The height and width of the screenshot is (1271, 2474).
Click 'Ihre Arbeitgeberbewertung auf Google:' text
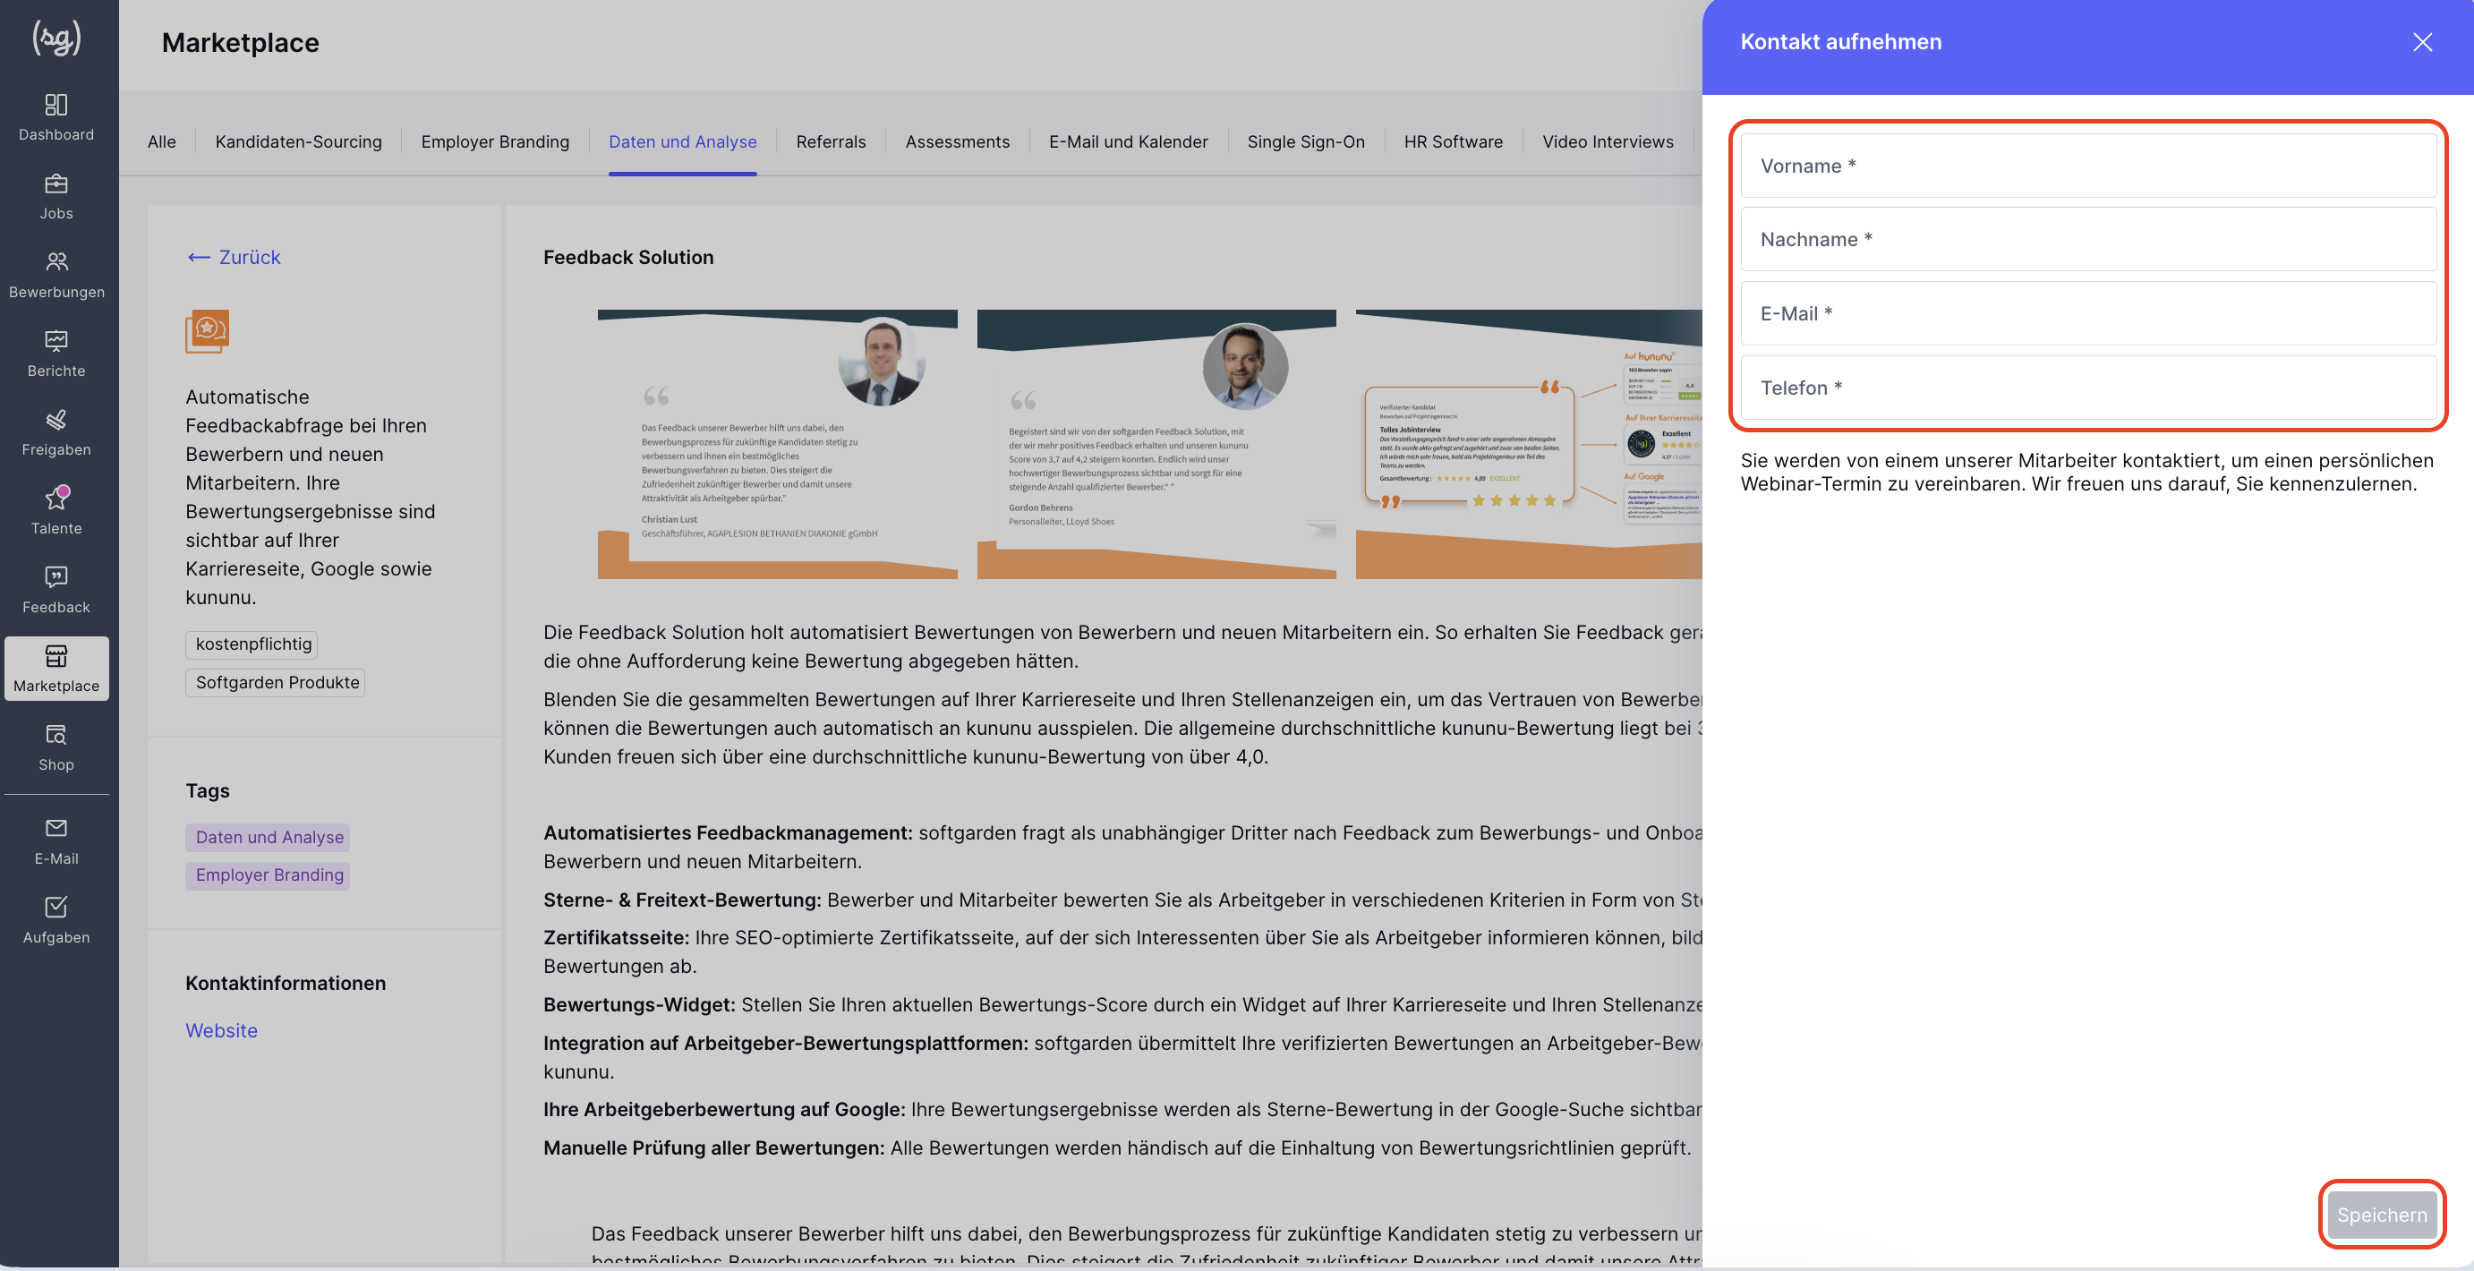pos(724,1109)
